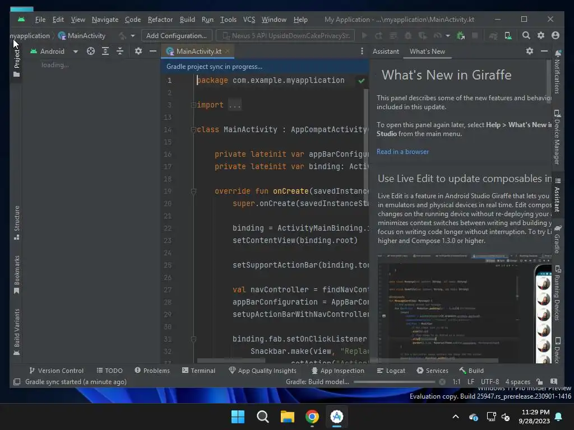The height and width of the screenshot is (430, 574).
Task: Open the Notifications sidebar panel
Action: pyautogui.click(x=557, y=72)
